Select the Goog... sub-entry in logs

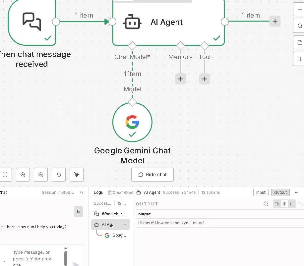click(x=115, y=235)
